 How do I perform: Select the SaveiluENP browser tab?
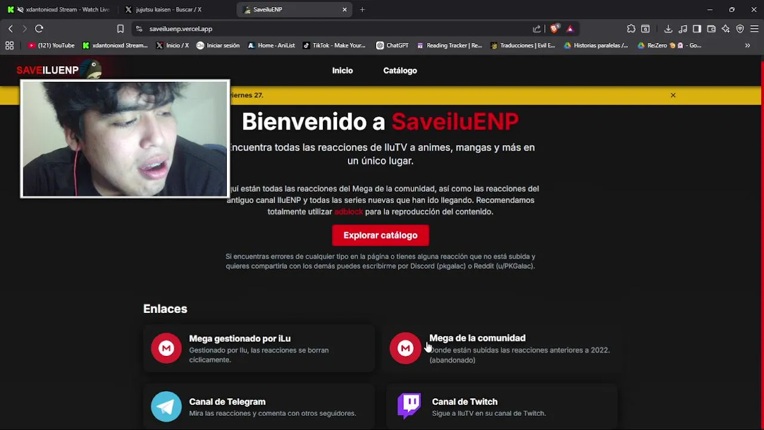click(294, 10)
